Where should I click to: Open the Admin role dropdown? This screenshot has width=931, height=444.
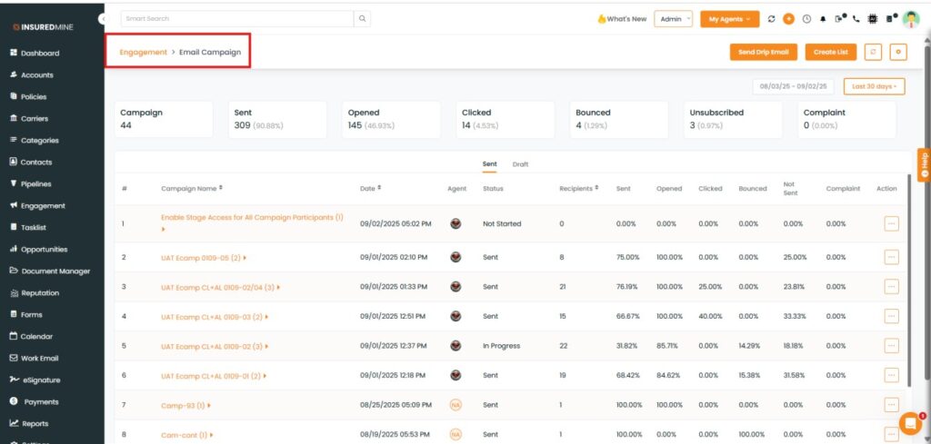point(673,19)
